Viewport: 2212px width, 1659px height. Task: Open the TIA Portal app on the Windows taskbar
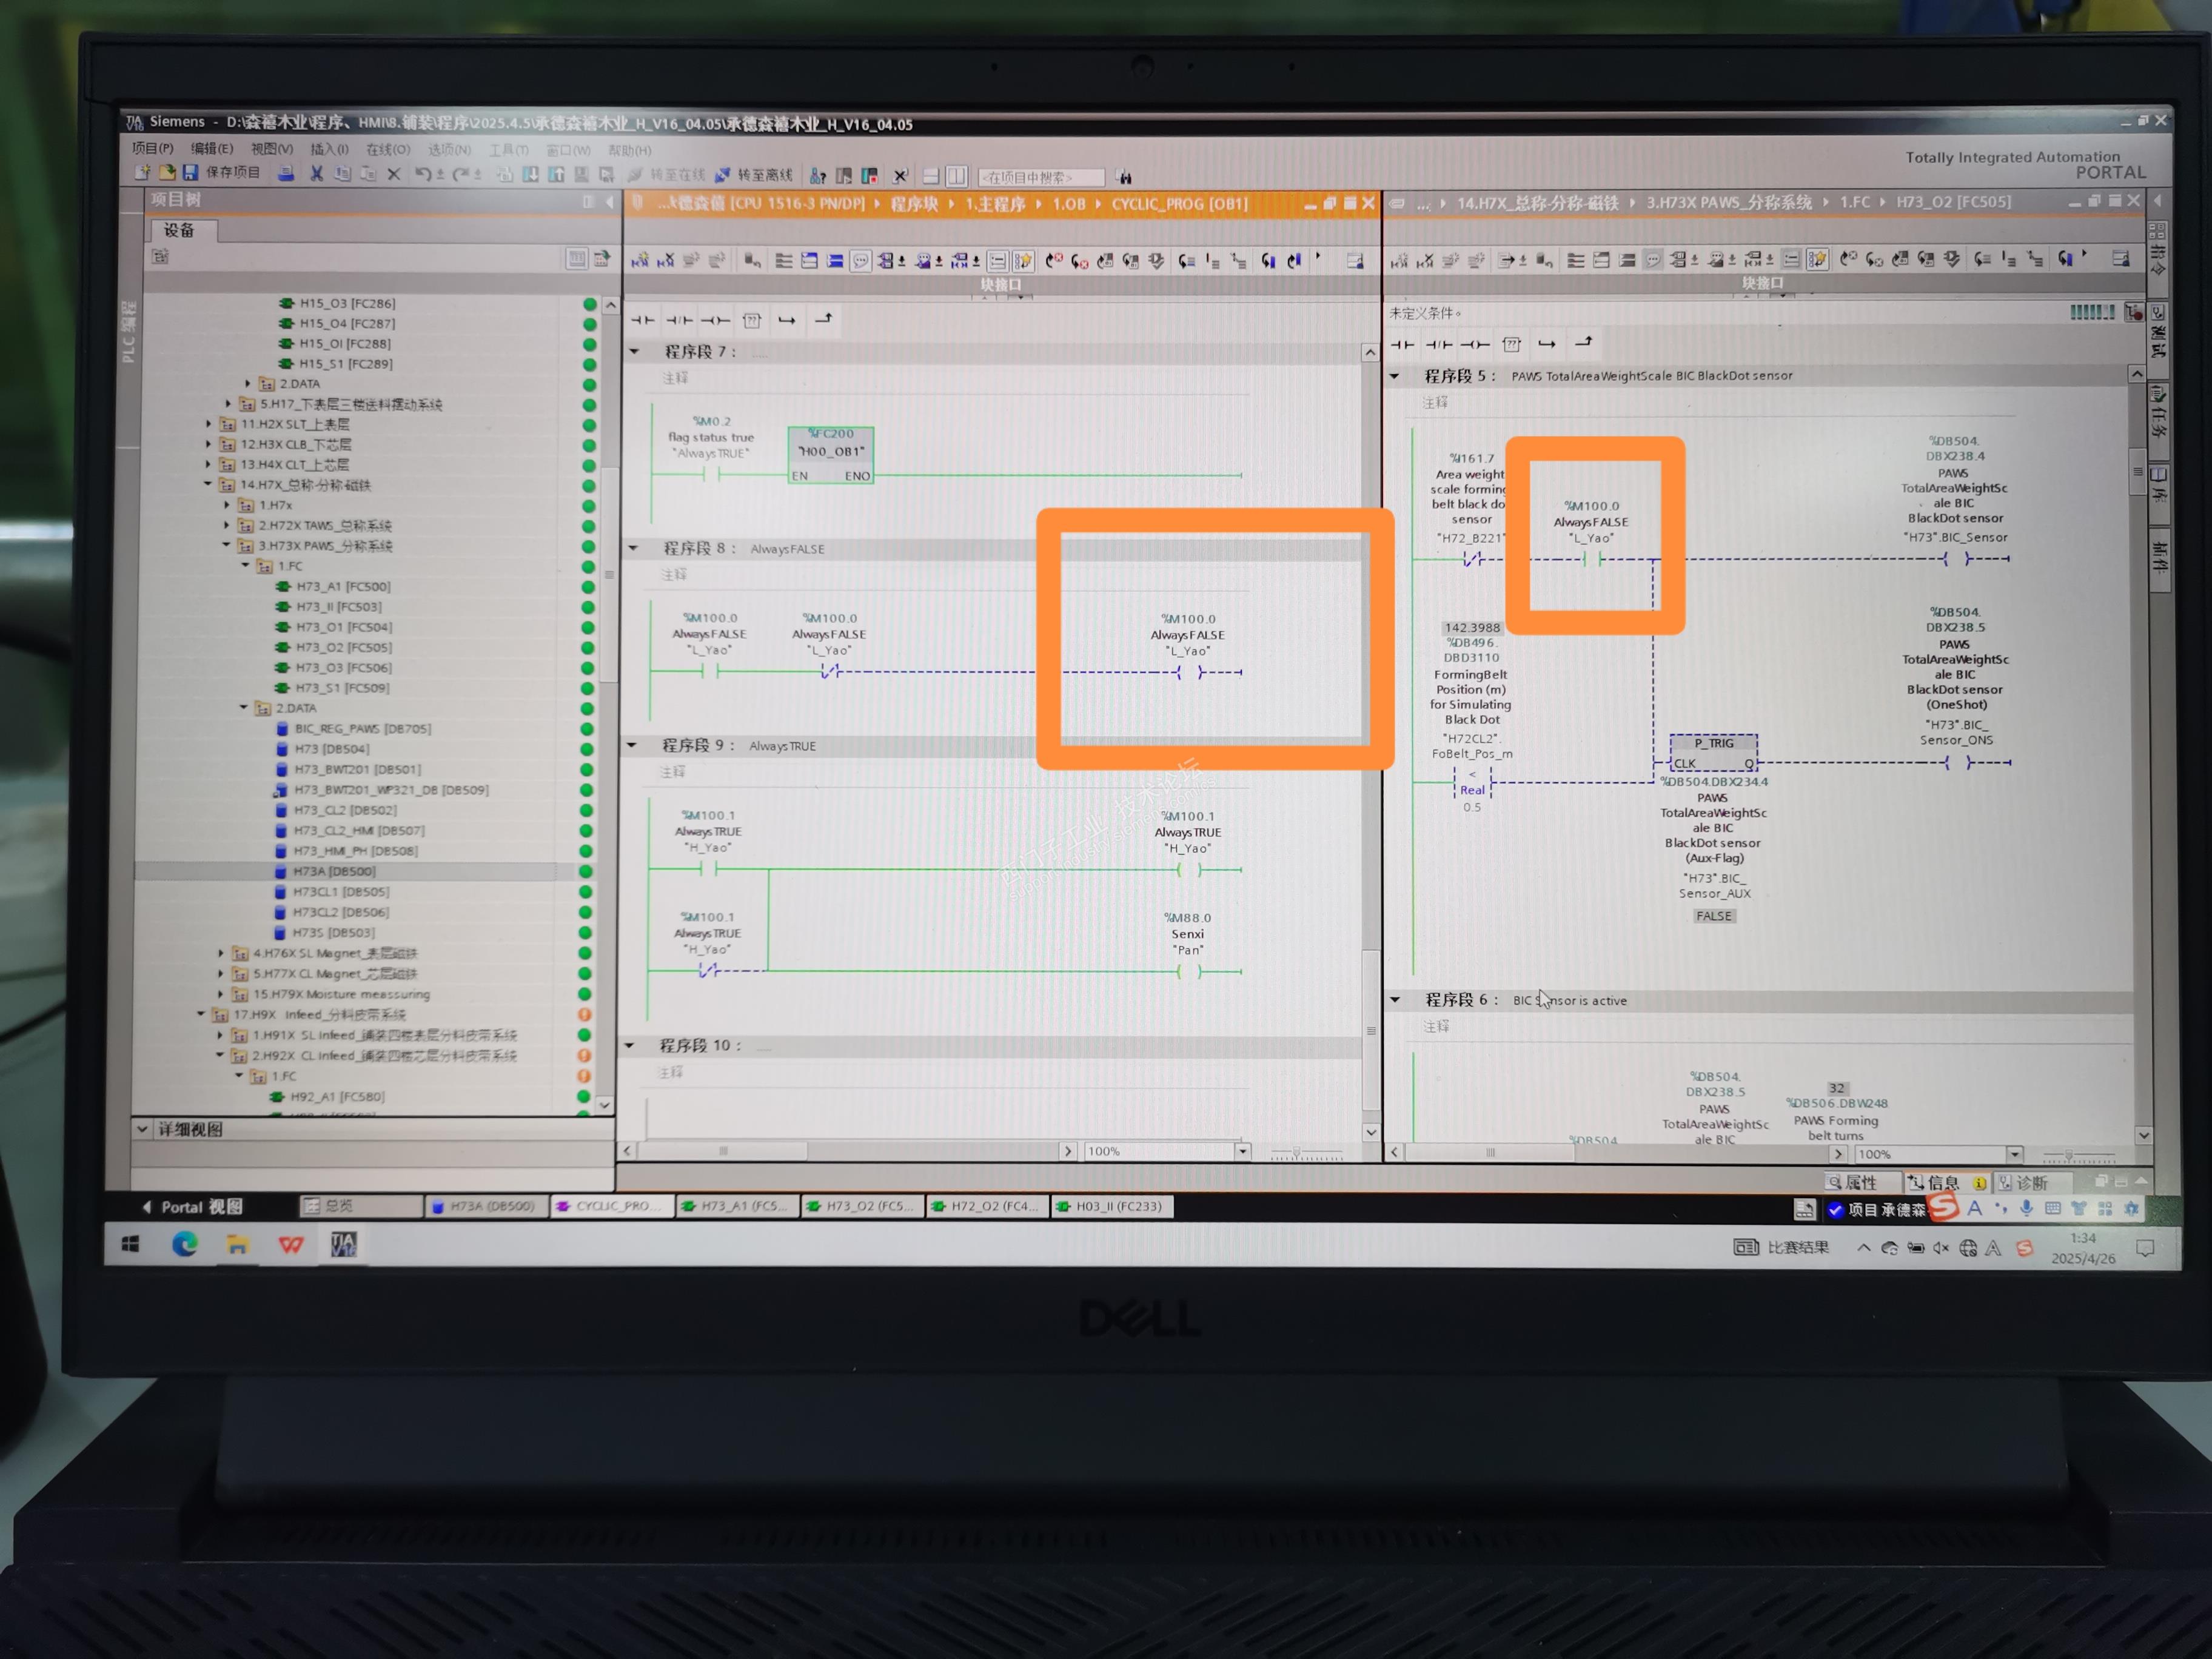(343, 1244)
